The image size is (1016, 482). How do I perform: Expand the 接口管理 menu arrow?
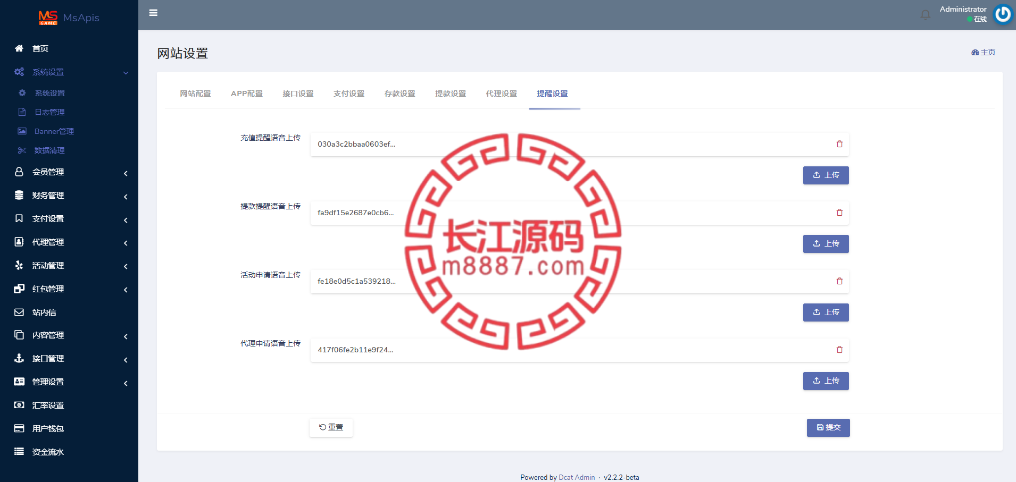click(126, 360)
